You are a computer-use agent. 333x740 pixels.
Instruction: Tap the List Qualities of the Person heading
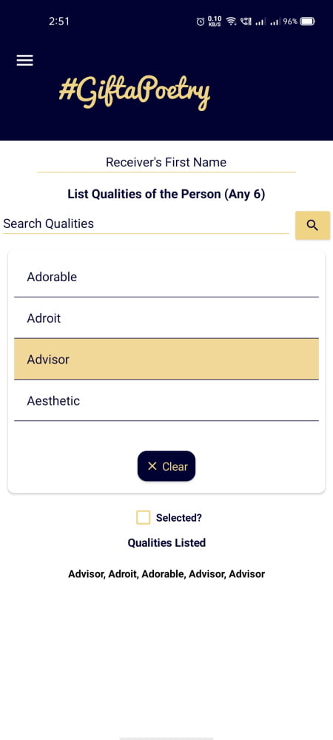166,194
